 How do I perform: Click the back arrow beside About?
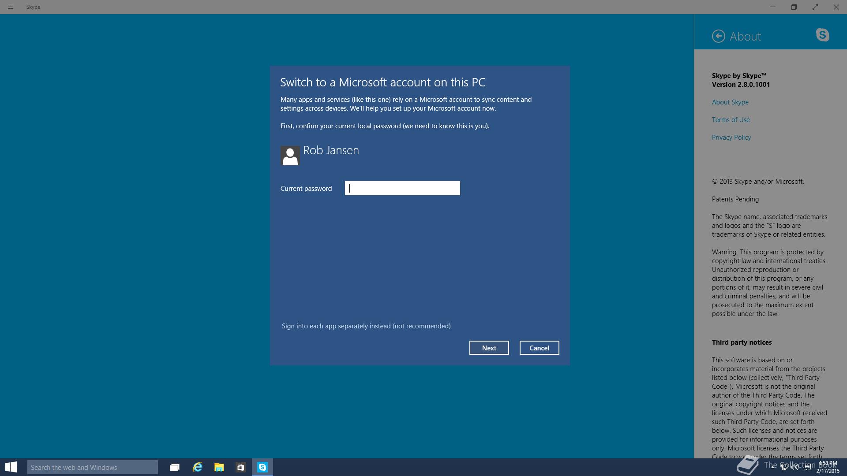(718, 36)
